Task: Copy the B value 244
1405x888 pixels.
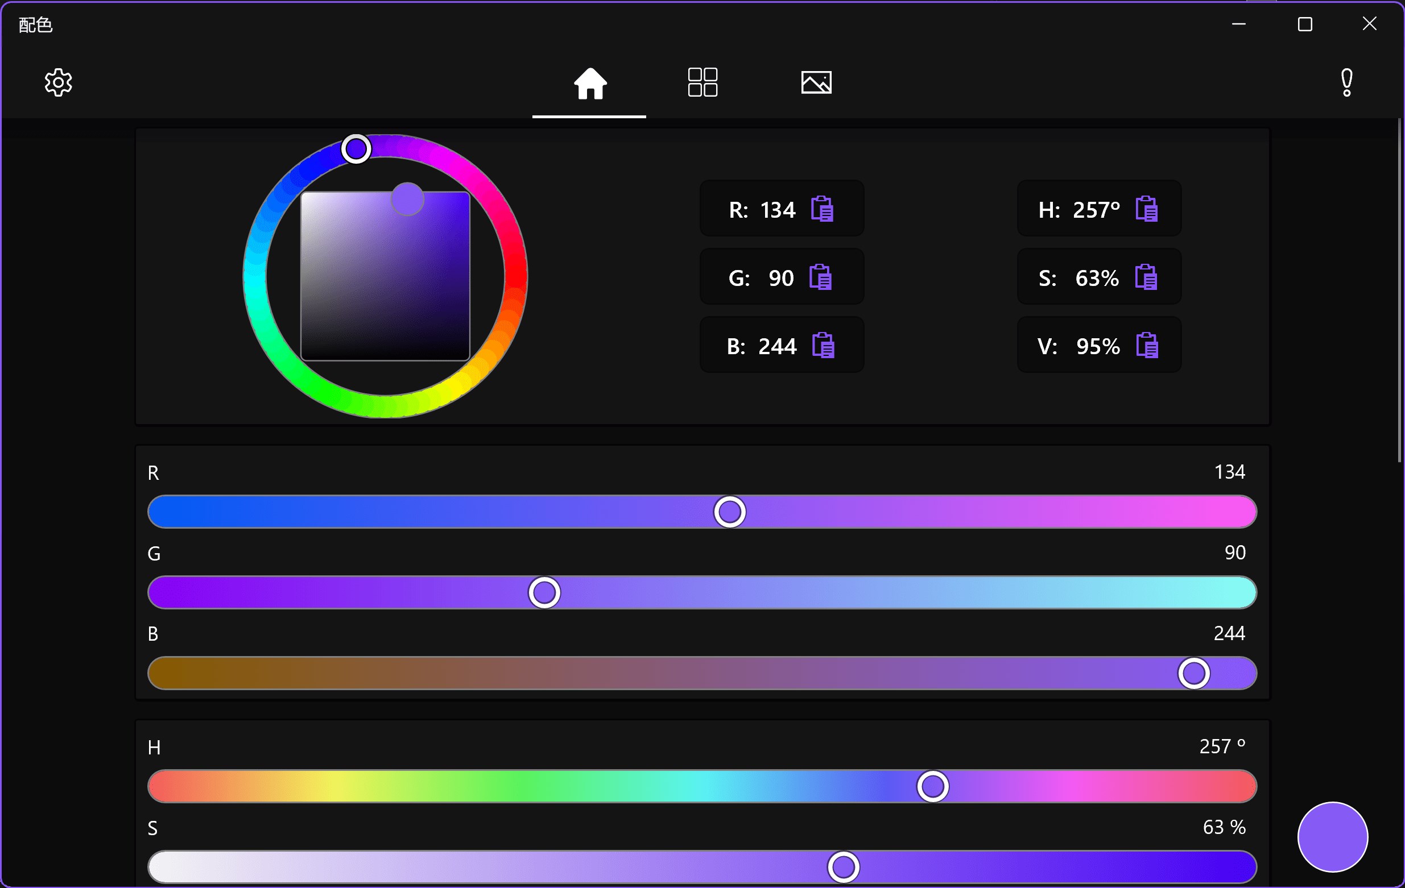Action: 823,345
